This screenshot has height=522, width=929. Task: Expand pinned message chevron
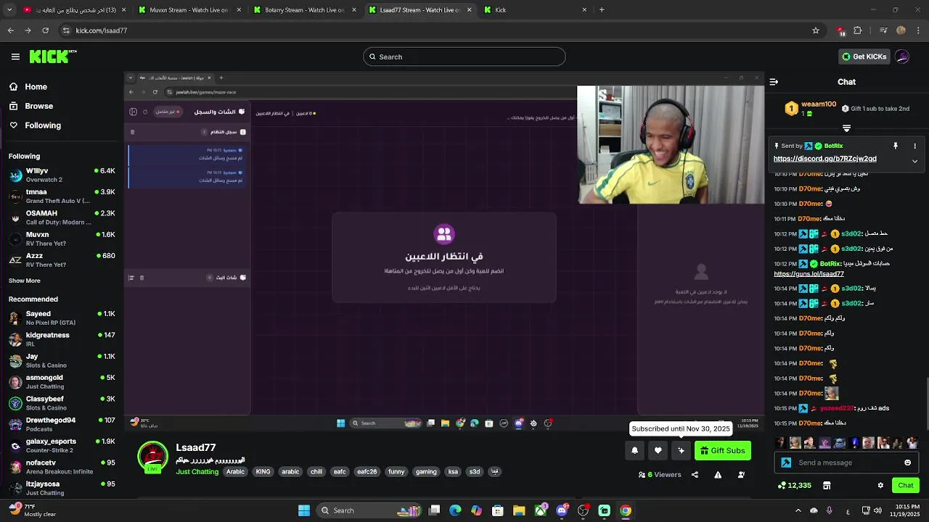coord(914,161)
